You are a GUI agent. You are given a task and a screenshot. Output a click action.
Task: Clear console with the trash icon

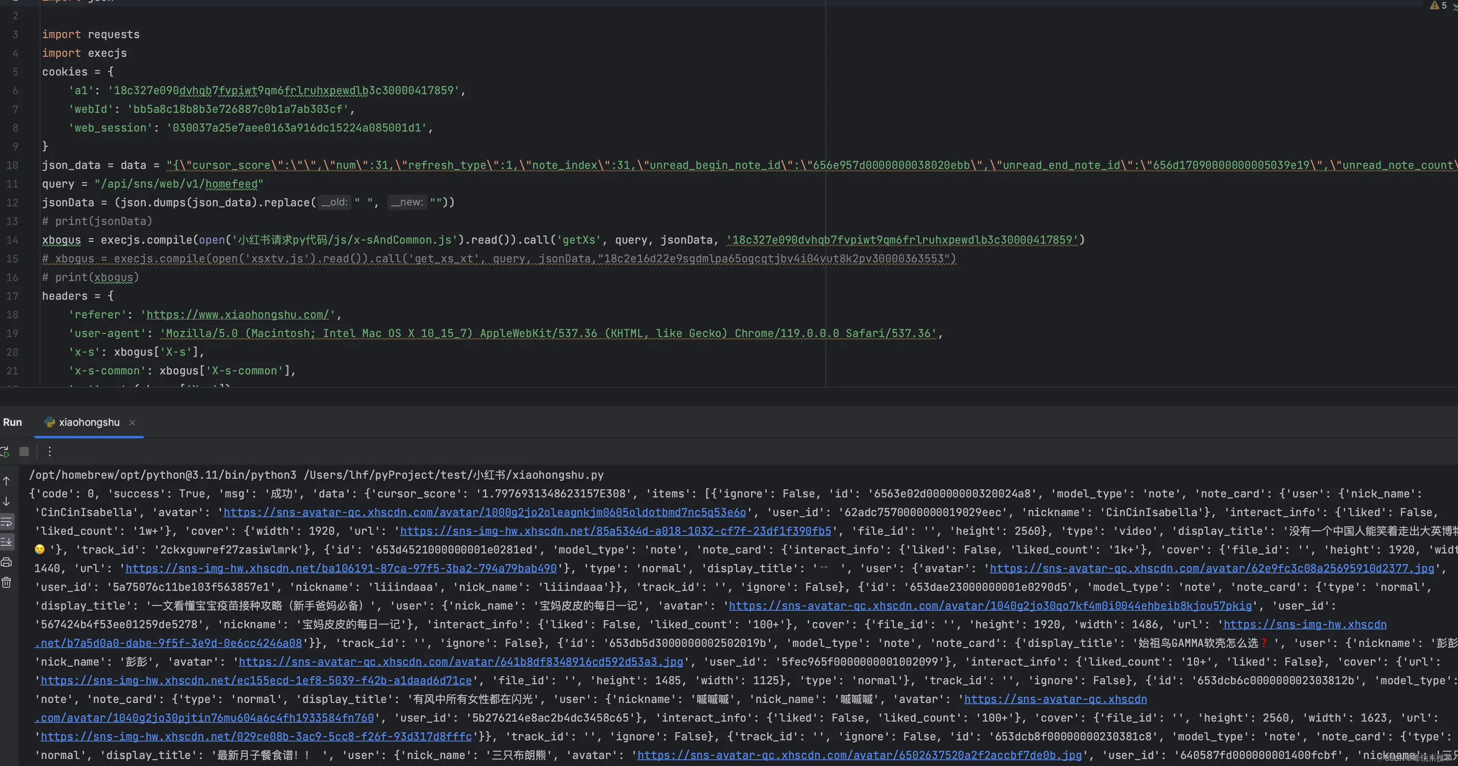(6, 583)
